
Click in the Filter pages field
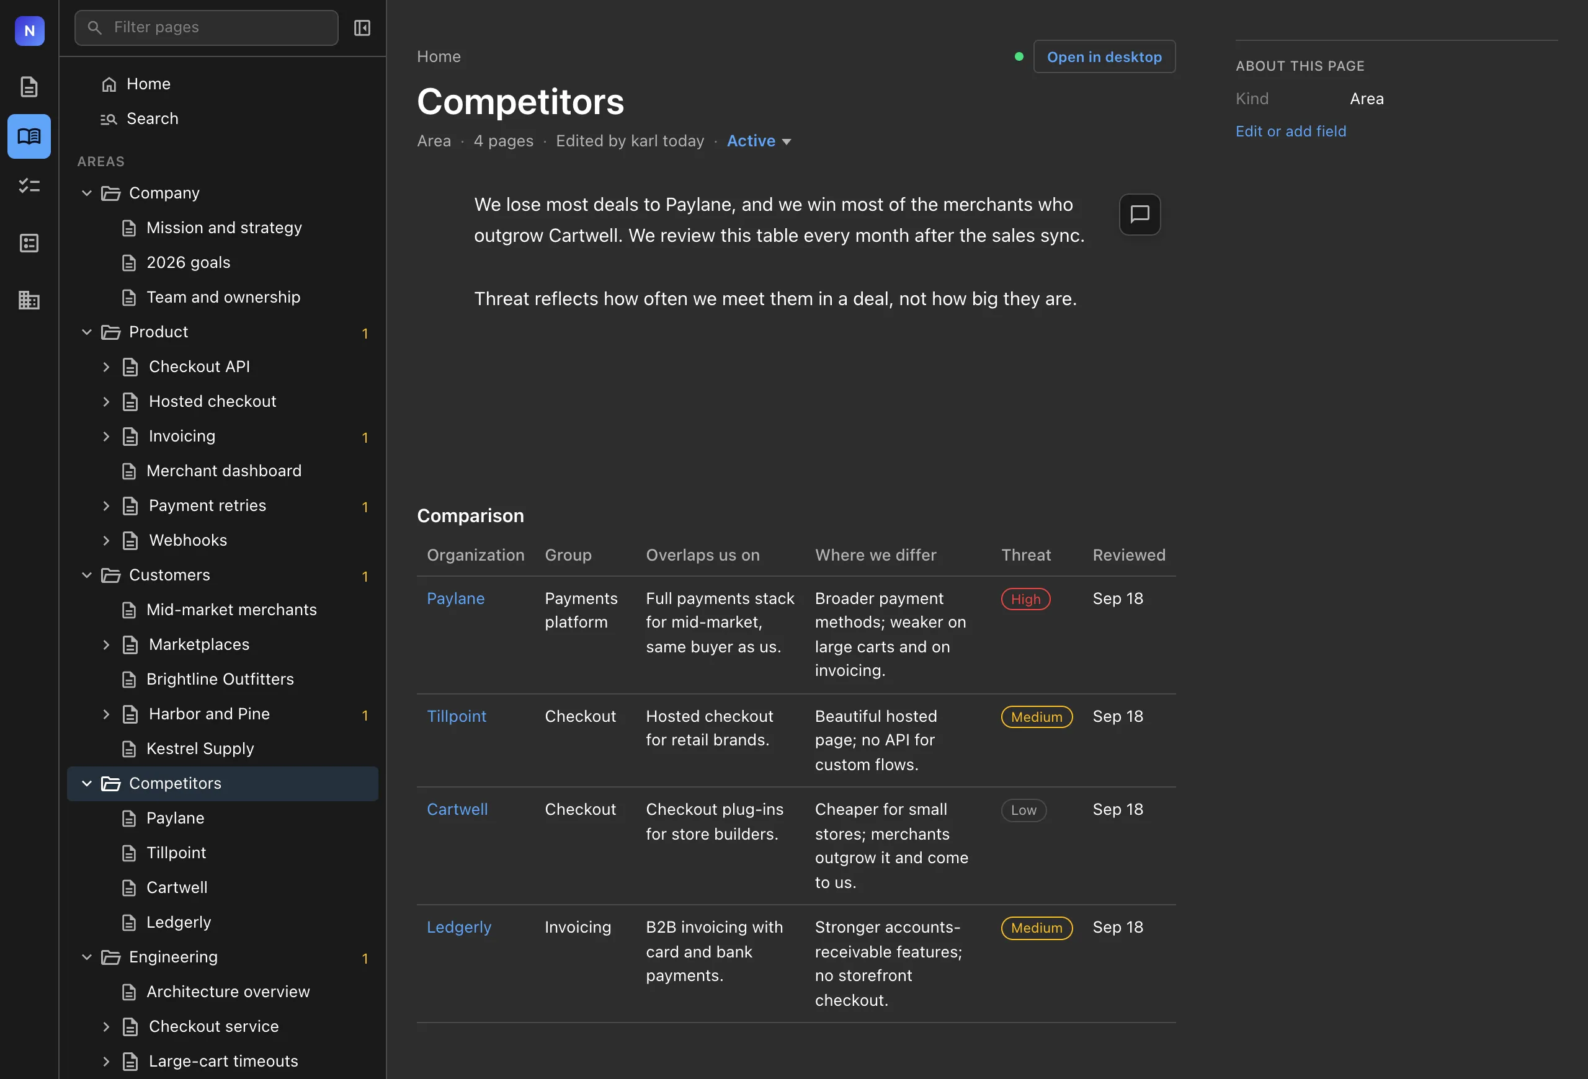(x=207, y=27)
